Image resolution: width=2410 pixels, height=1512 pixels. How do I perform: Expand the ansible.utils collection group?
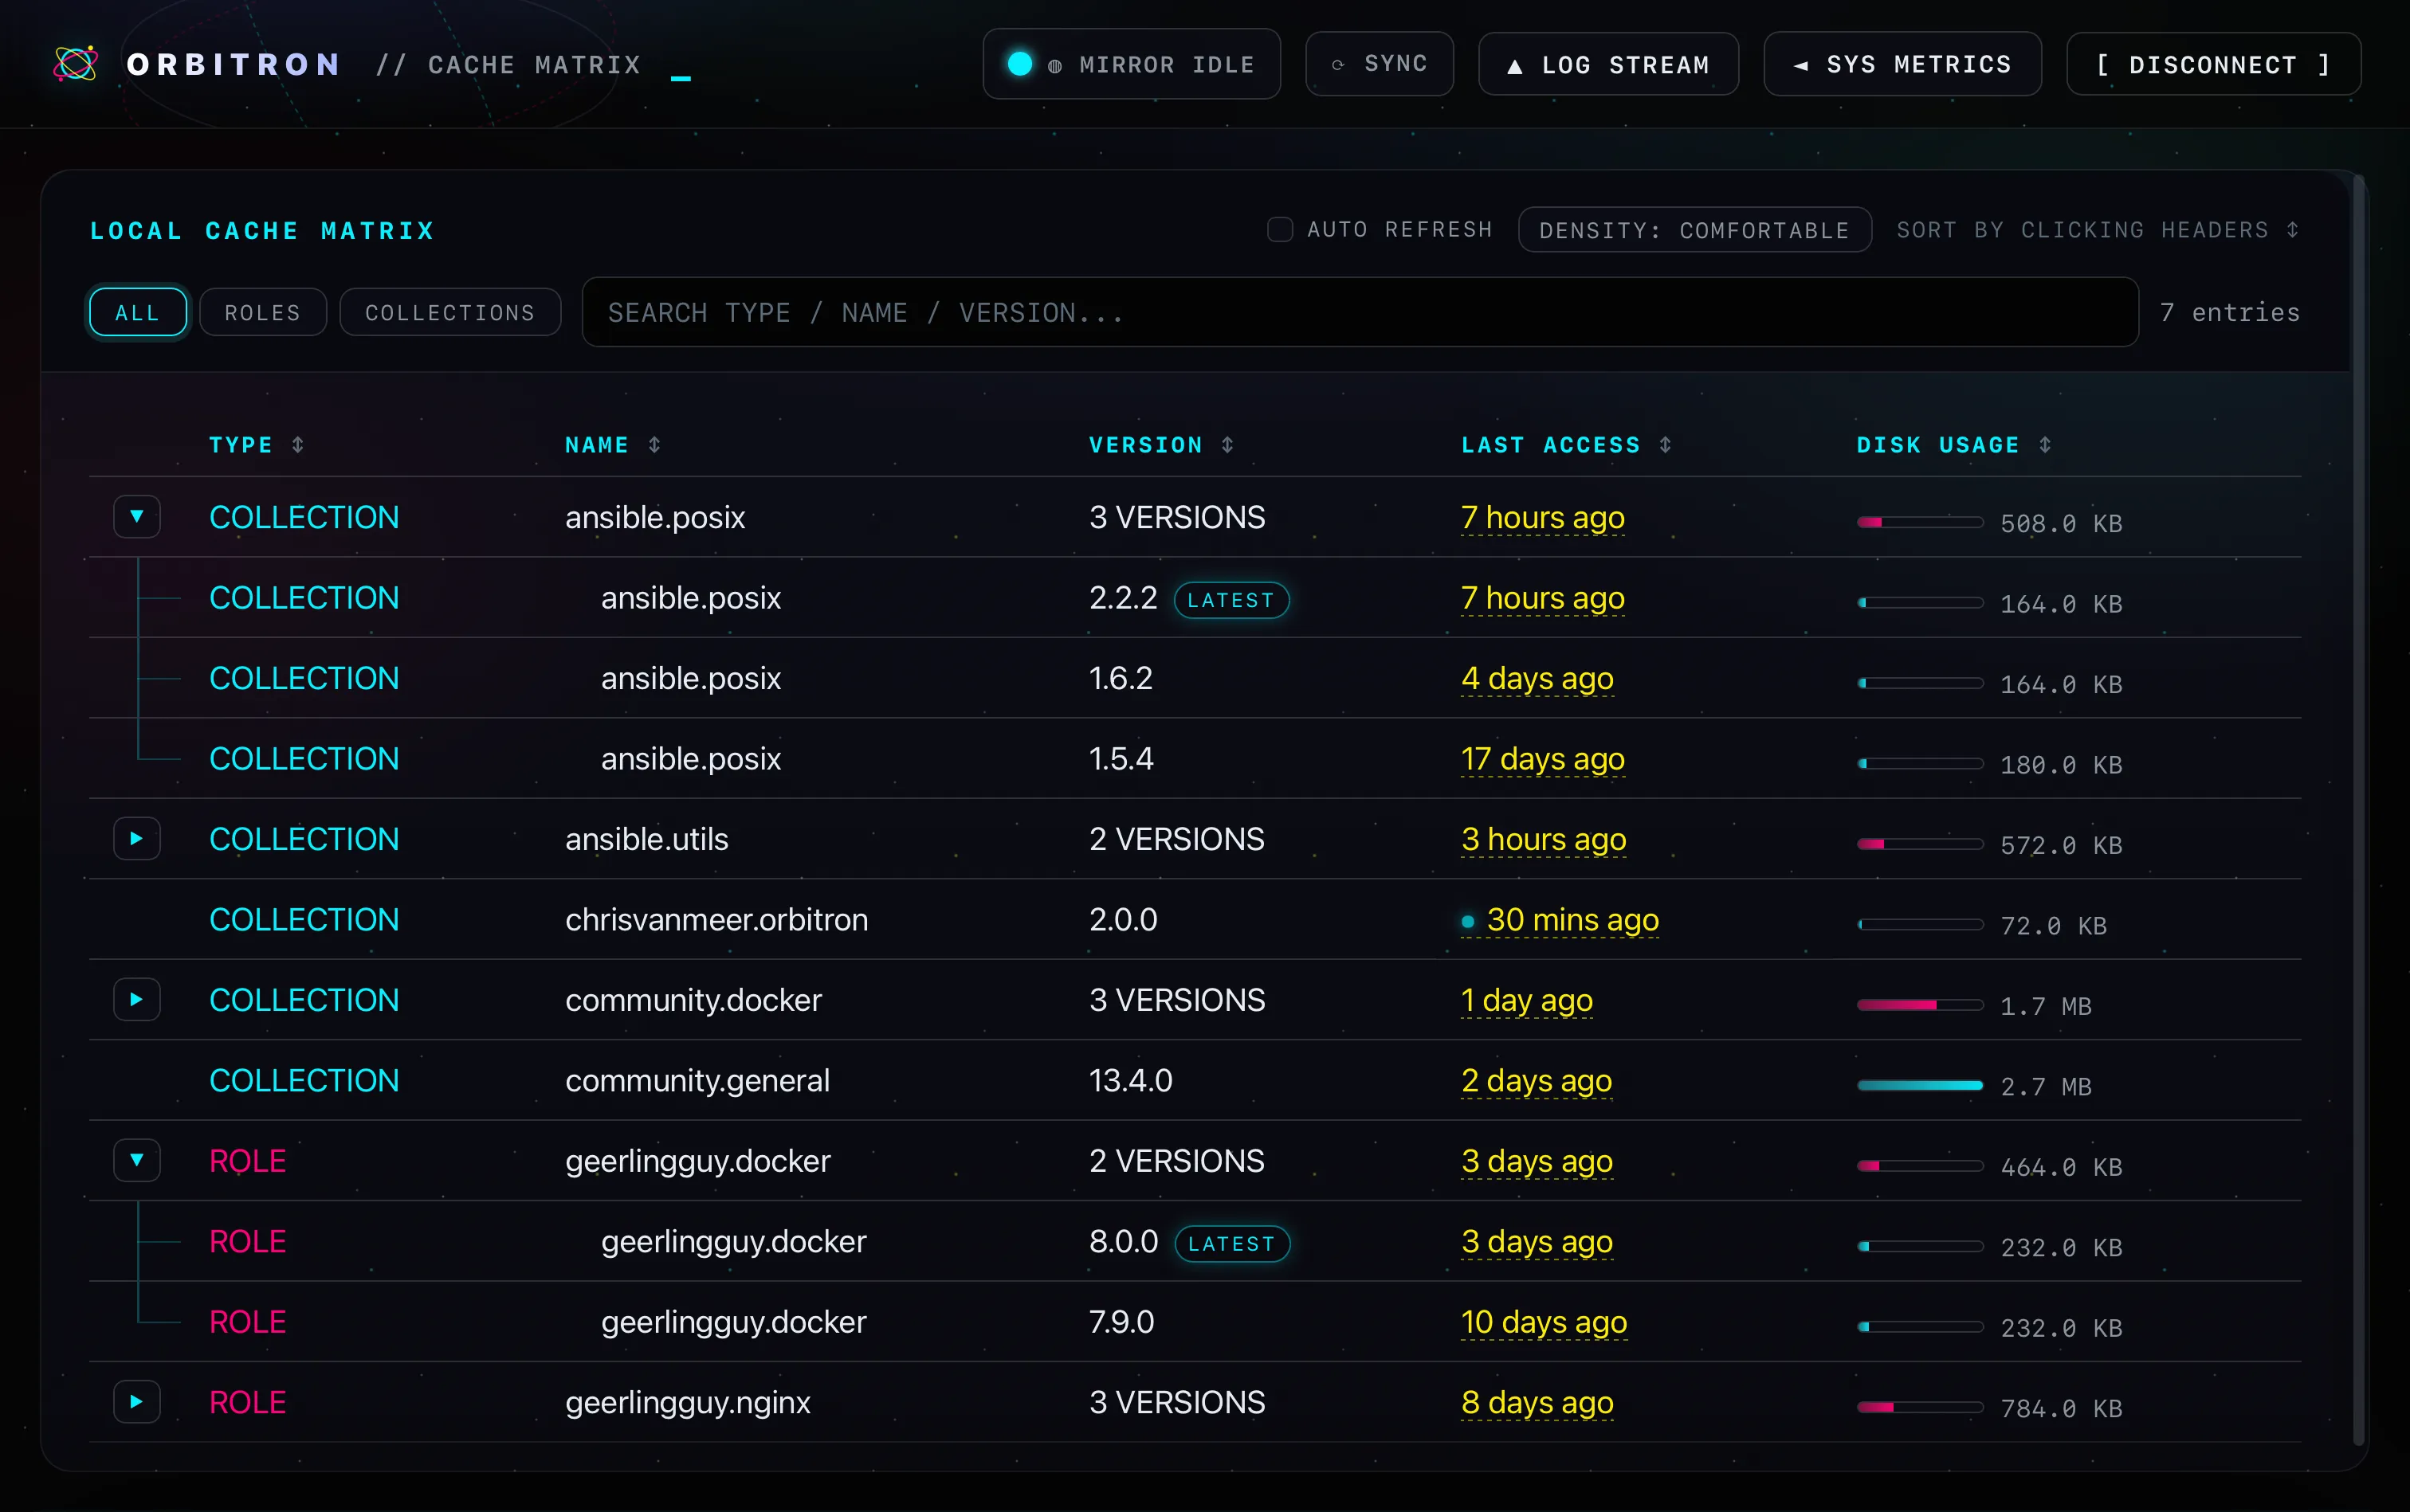137,839
